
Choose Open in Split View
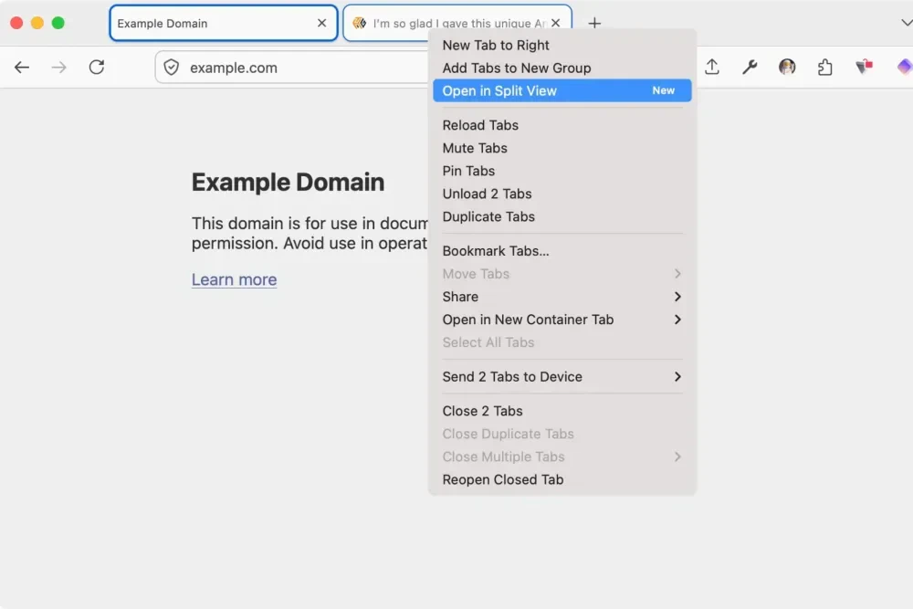pos(561,90)
